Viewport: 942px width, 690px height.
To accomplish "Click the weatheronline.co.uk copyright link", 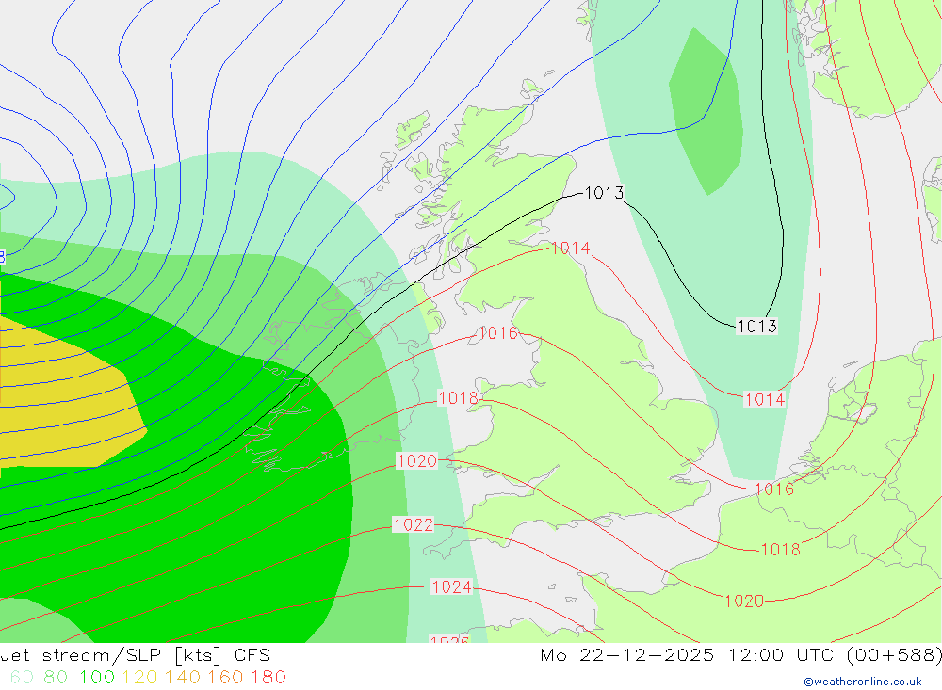I will point(863,682).
